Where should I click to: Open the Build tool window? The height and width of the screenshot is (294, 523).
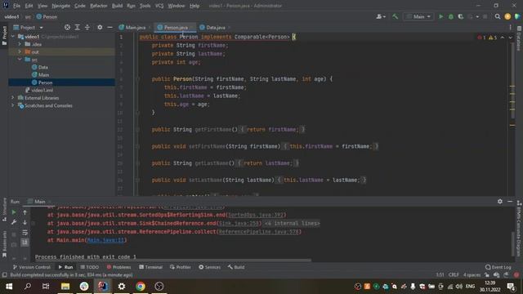(x=236, y=267)
